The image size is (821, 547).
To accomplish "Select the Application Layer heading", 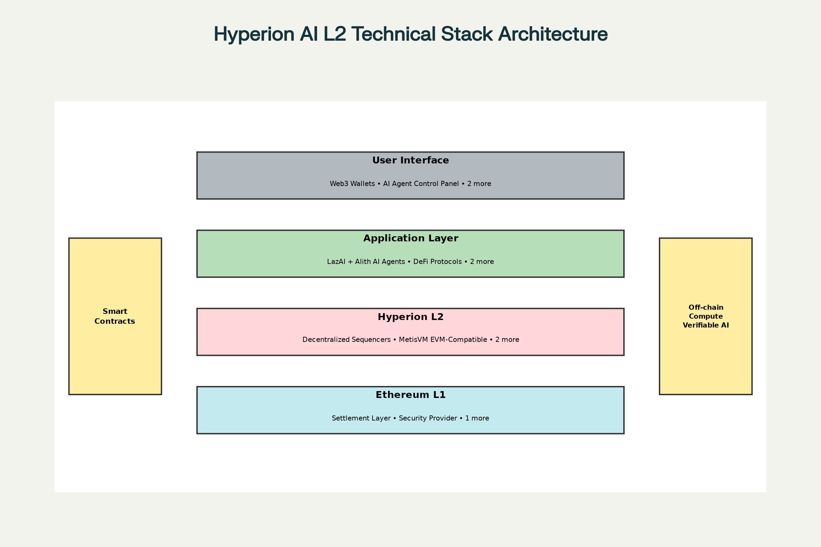I will tap(410, 239).
